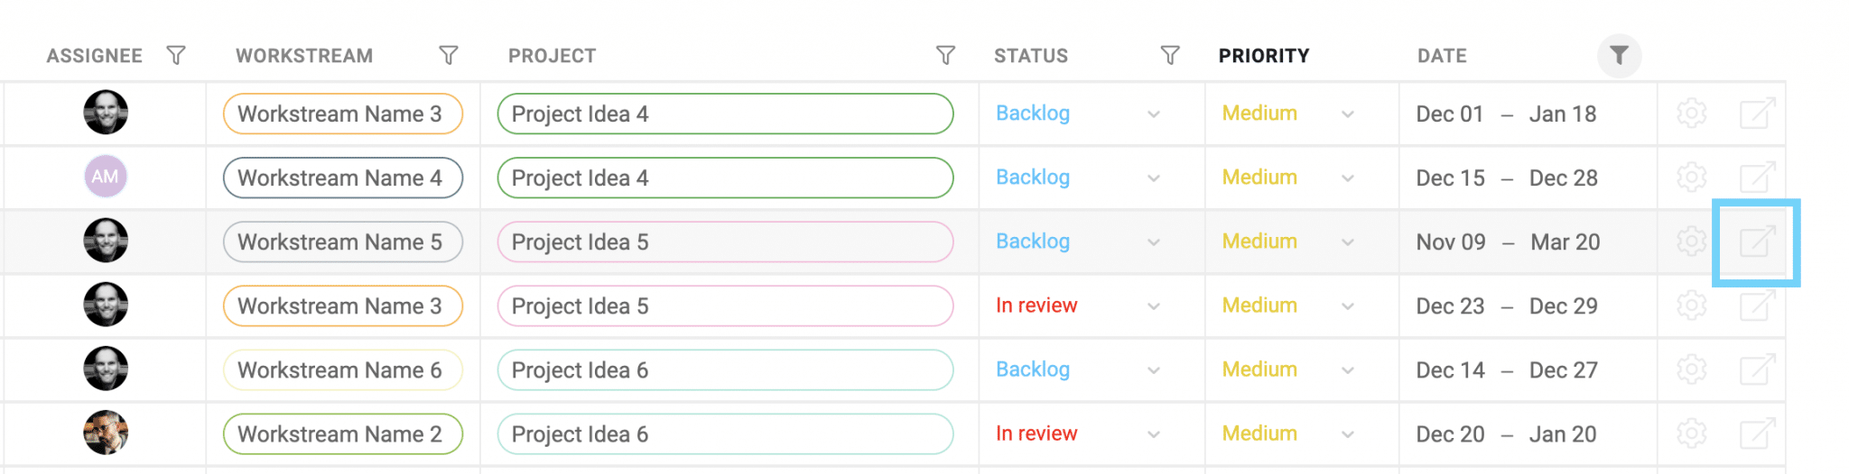Sort by the Priority column header

(x=1263, y=56)
